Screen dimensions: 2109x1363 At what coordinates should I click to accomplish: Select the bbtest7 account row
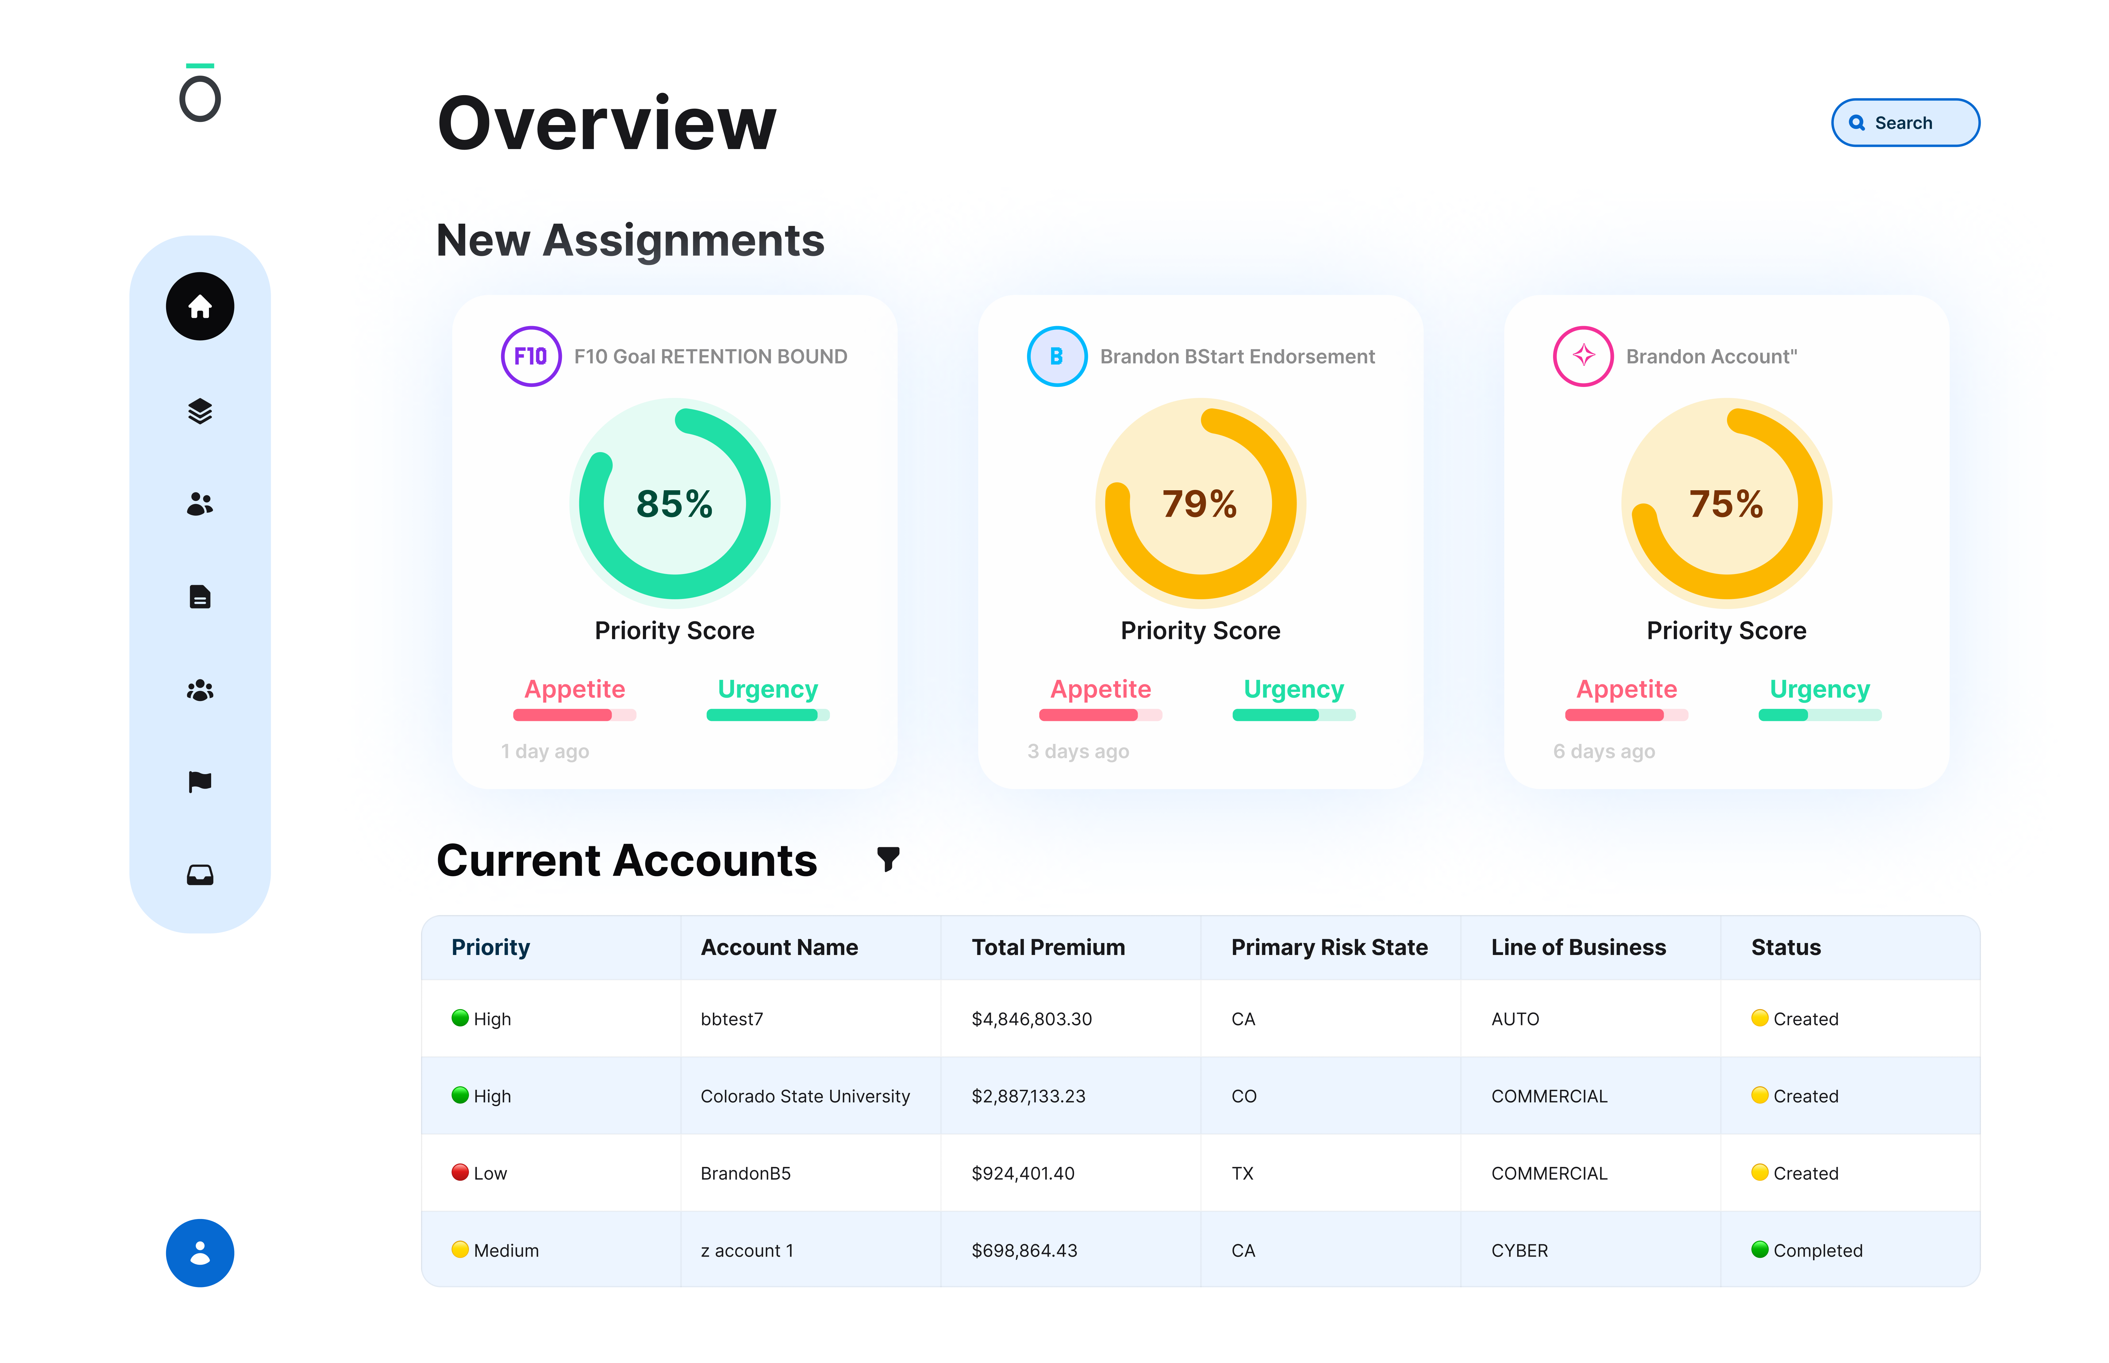(731, 1019)
